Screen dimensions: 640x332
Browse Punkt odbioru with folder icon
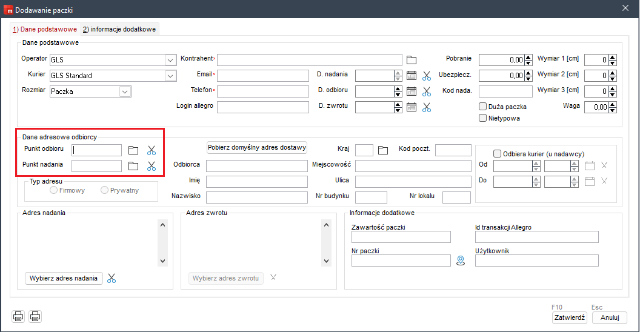point(134,150)
